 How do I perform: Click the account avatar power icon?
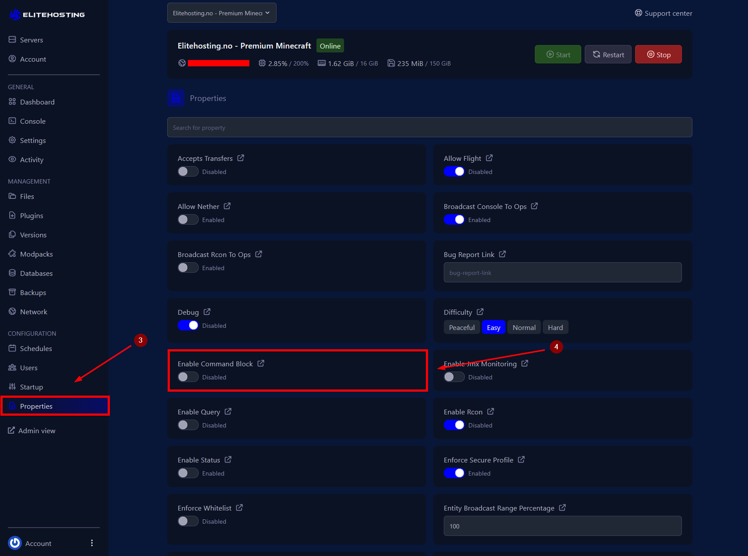[x=15, y=543]
